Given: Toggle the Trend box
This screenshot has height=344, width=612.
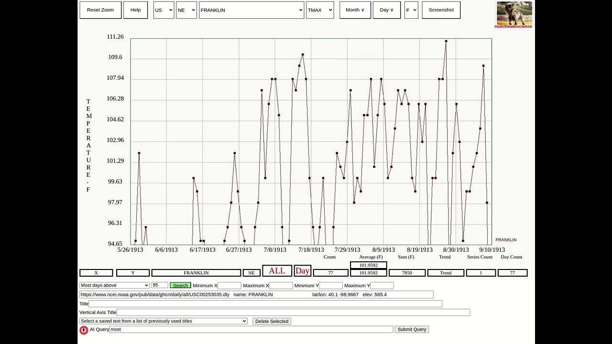Looking at the screenshot, I should 446,273.
